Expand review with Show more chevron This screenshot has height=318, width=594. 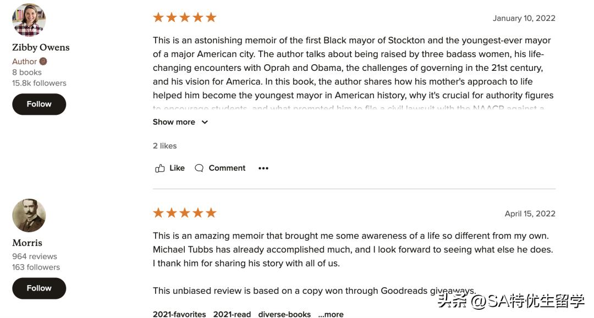click(205, 122)
